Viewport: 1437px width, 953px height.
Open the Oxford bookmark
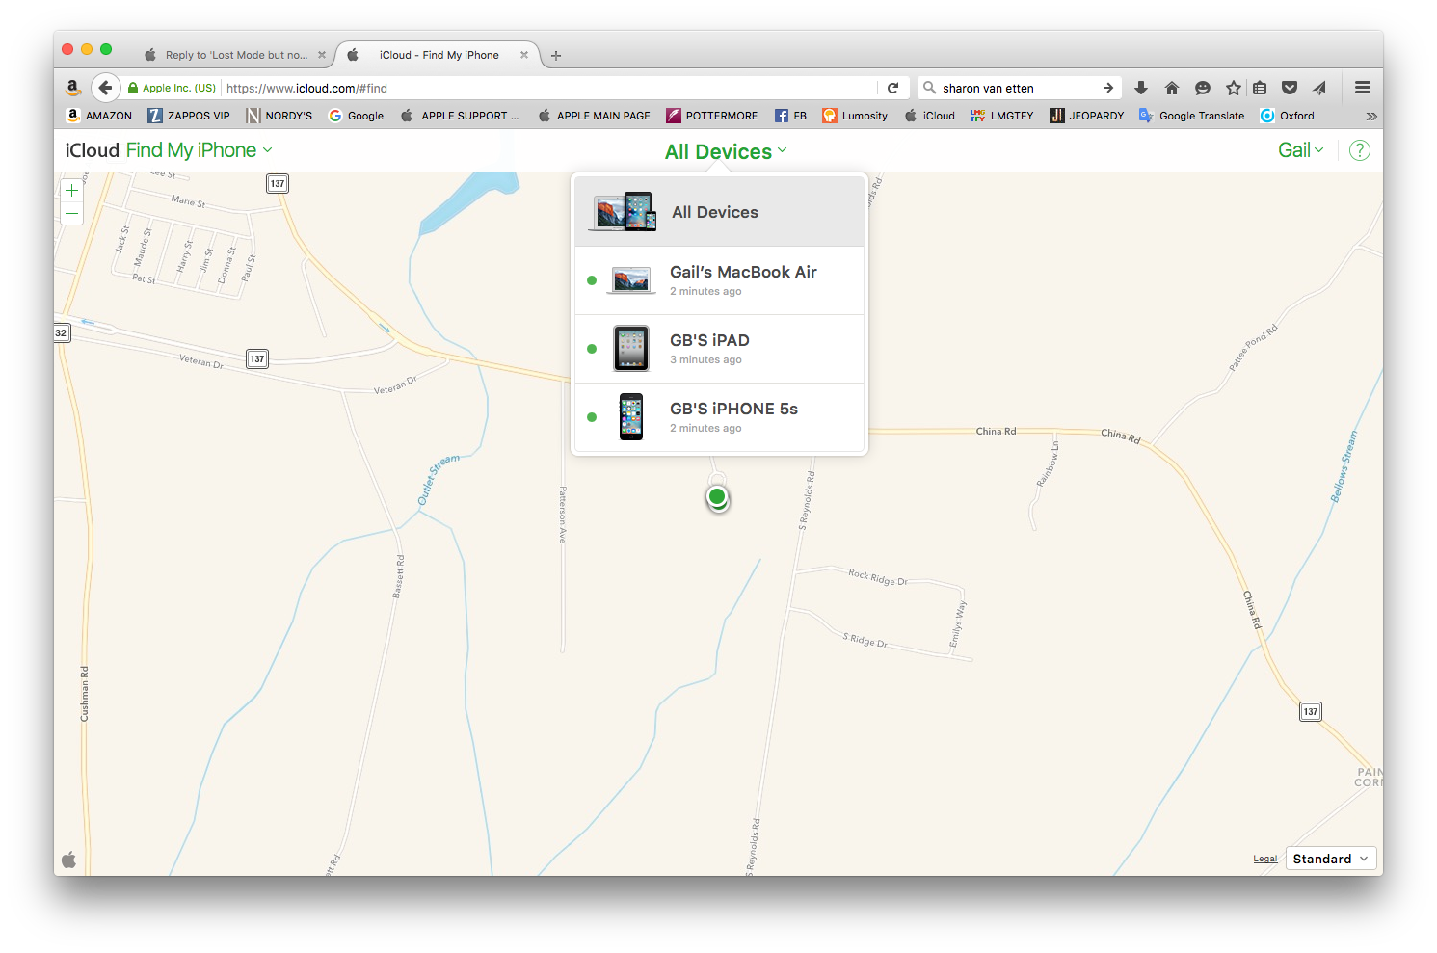pos(1288,116)
